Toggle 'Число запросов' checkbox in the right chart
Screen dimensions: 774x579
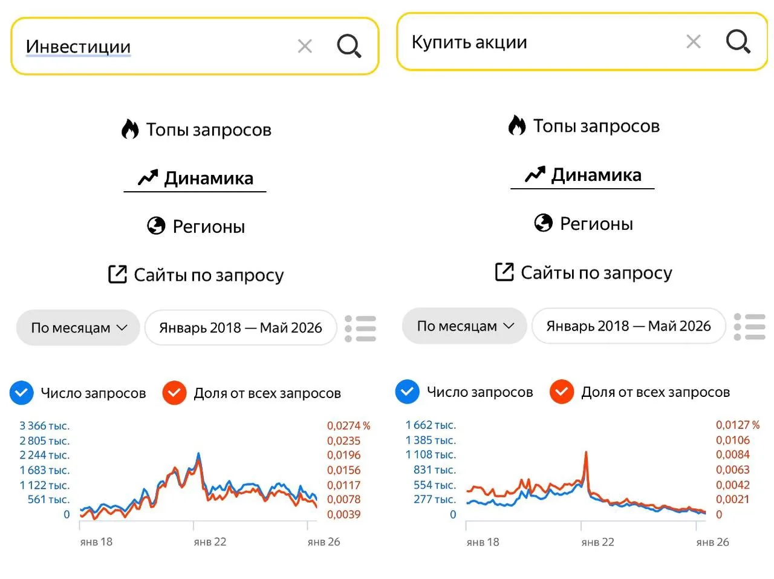pos(407,391)
